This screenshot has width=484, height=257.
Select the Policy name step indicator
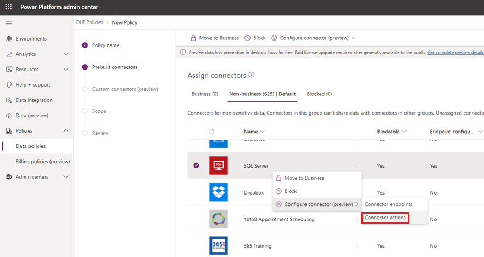click(x=85, y=45)
